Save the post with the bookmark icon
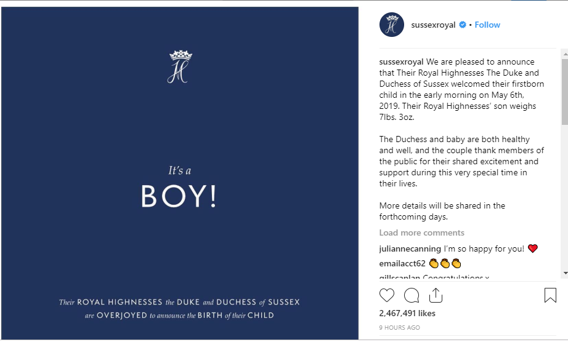 pyautogui.click(x=550, y=295)
